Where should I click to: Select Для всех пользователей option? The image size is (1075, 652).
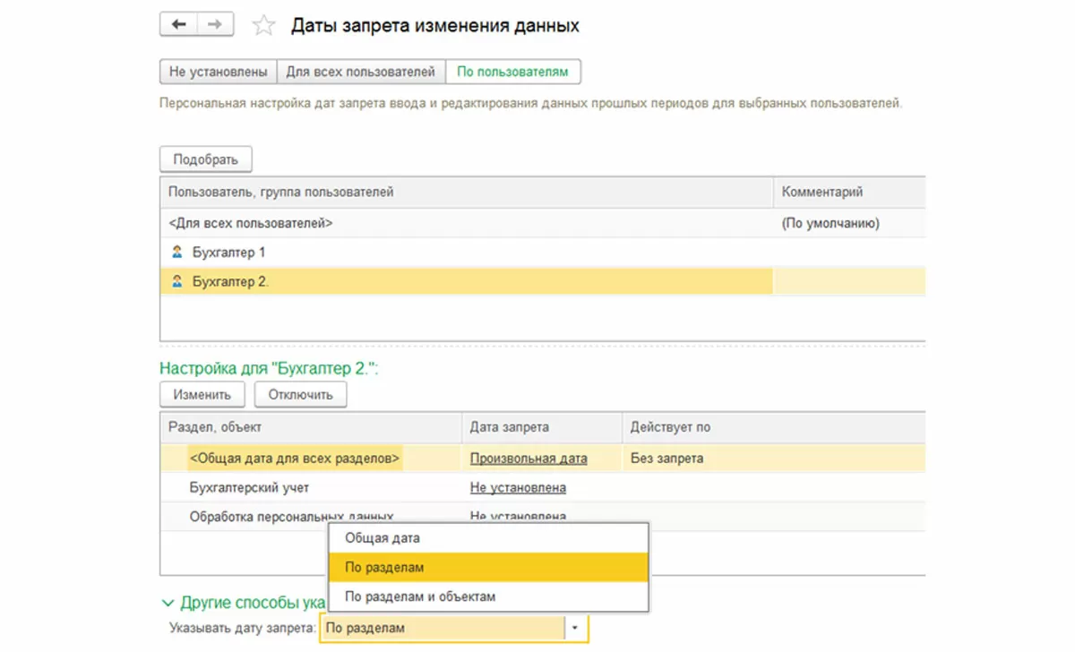tap(360, 72)
